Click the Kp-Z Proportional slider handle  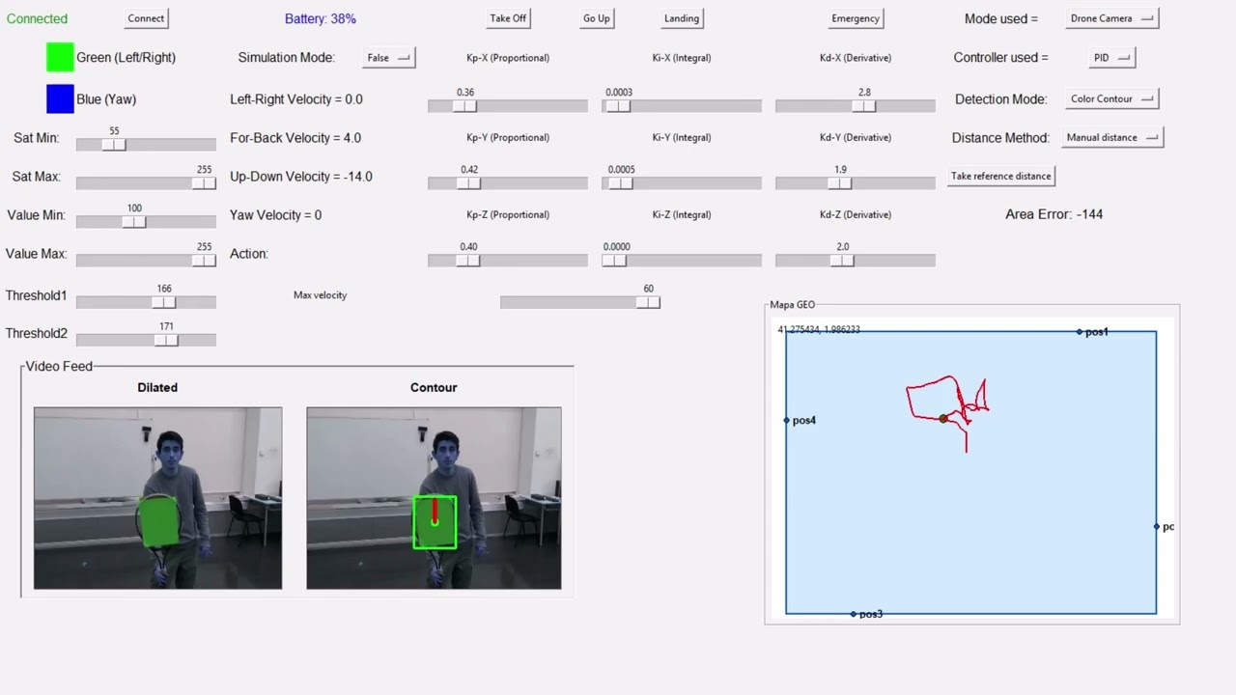pos(467,261)
